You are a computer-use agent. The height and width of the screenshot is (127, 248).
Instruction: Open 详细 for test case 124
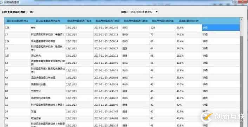pos(205,41)
